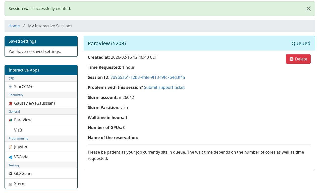The height and width of the screenshot is (196, 329).
Task: Select GLXGears in the Testing section
Action: coord(23,173)
